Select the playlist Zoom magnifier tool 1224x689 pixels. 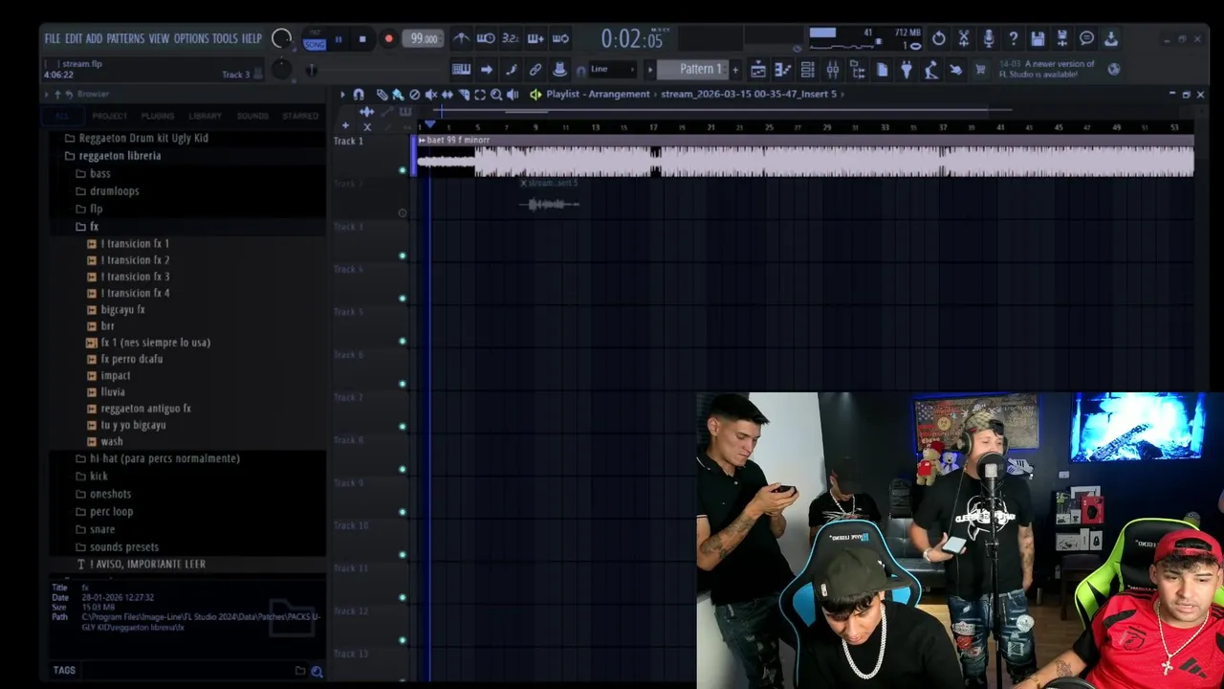click(x=496, y=94)
